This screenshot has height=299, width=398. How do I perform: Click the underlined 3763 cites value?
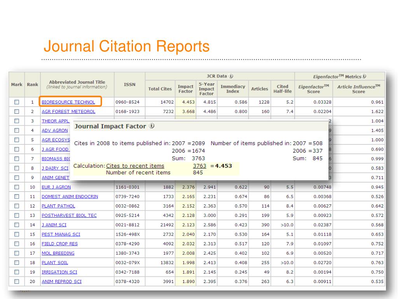click(199, 166)
